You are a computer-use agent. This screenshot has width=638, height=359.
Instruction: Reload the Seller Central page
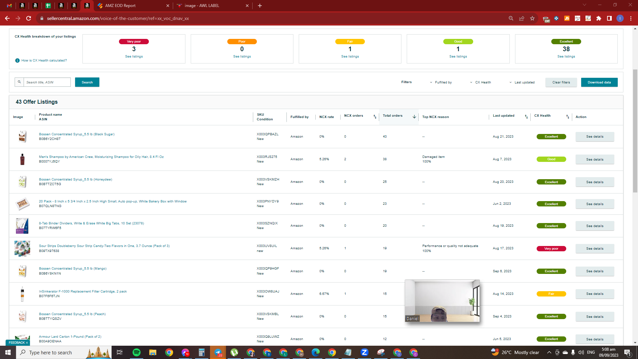(x=29, y=18)
